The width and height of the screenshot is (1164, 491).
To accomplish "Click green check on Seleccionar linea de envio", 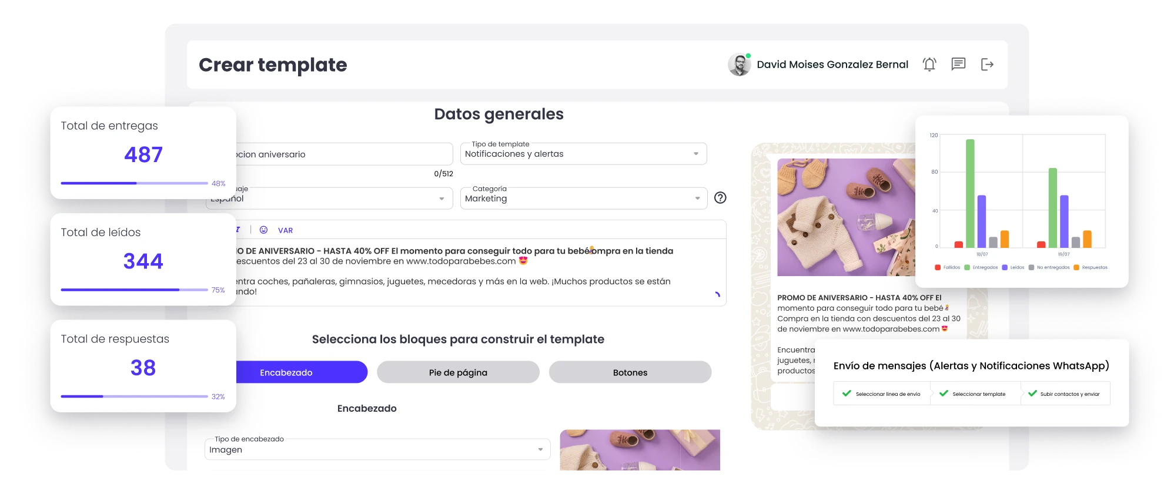I will point(847,394).
